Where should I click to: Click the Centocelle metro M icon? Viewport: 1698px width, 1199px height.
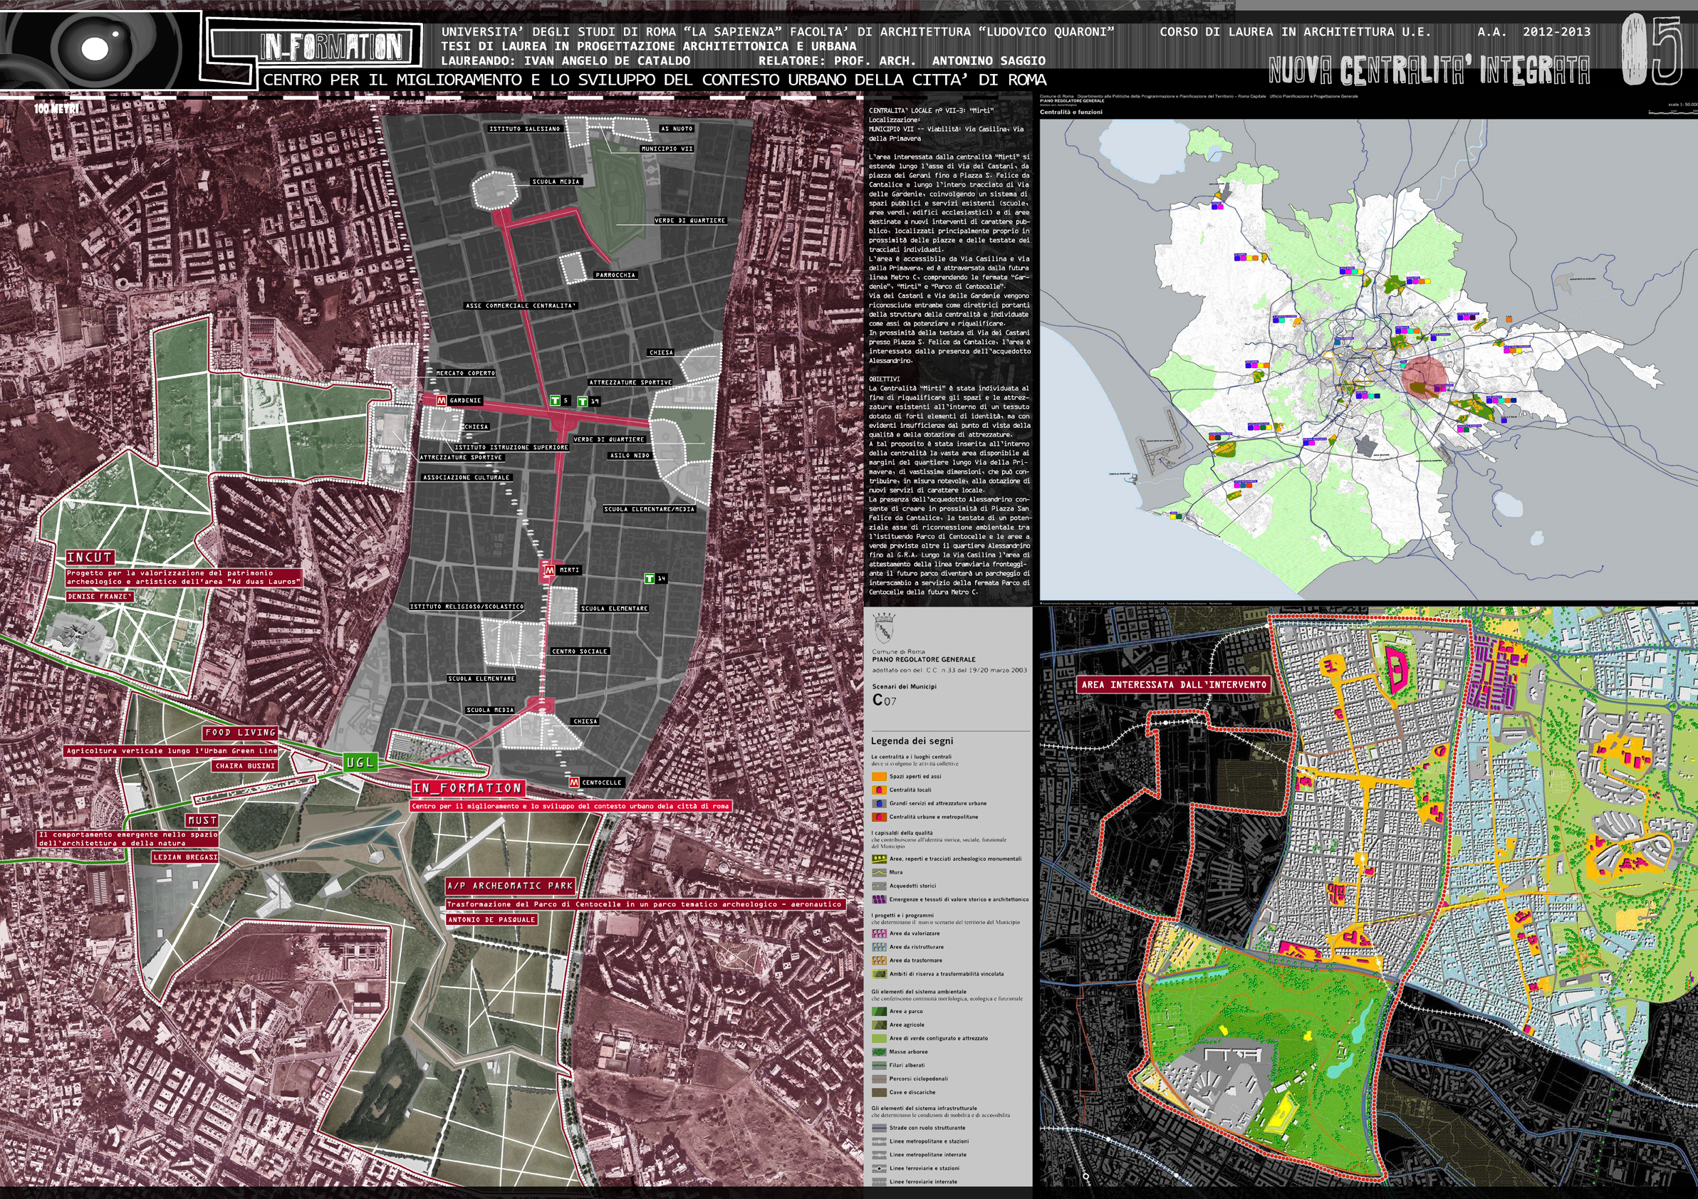(x=574, y=782)
